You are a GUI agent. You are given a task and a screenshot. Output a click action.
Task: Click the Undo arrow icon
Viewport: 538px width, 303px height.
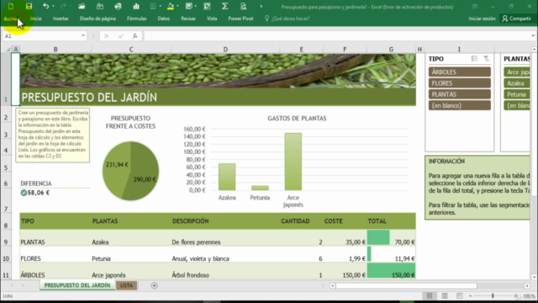pos(45,6)
